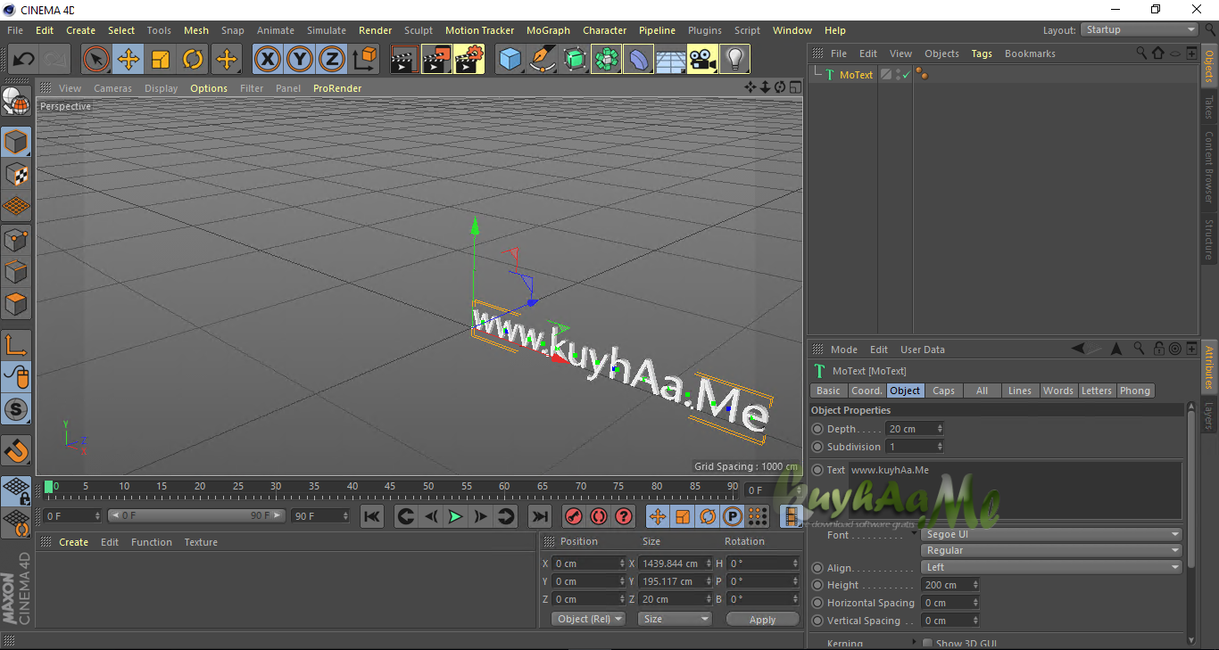Click the Floor environment icon
Image resolution: width=1219 pixels, height=650 pixels.
(670, 60)
